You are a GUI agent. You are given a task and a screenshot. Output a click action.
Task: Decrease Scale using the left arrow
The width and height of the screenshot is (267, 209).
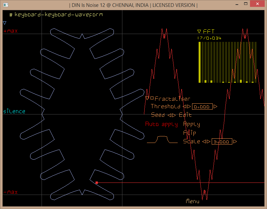click(x=204, y=142)
